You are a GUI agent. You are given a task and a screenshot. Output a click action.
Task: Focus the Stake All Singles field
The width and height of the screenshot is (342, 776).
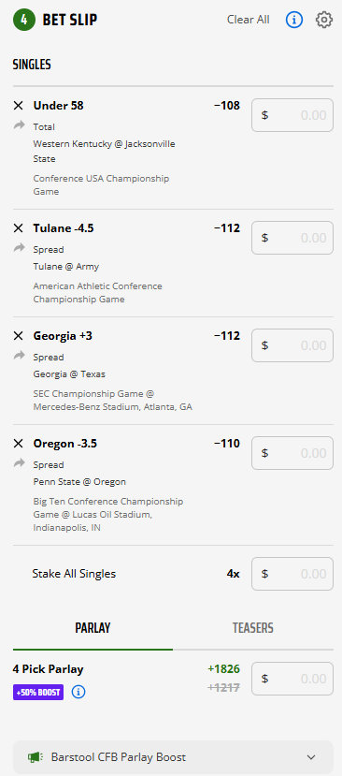(292, 574)
